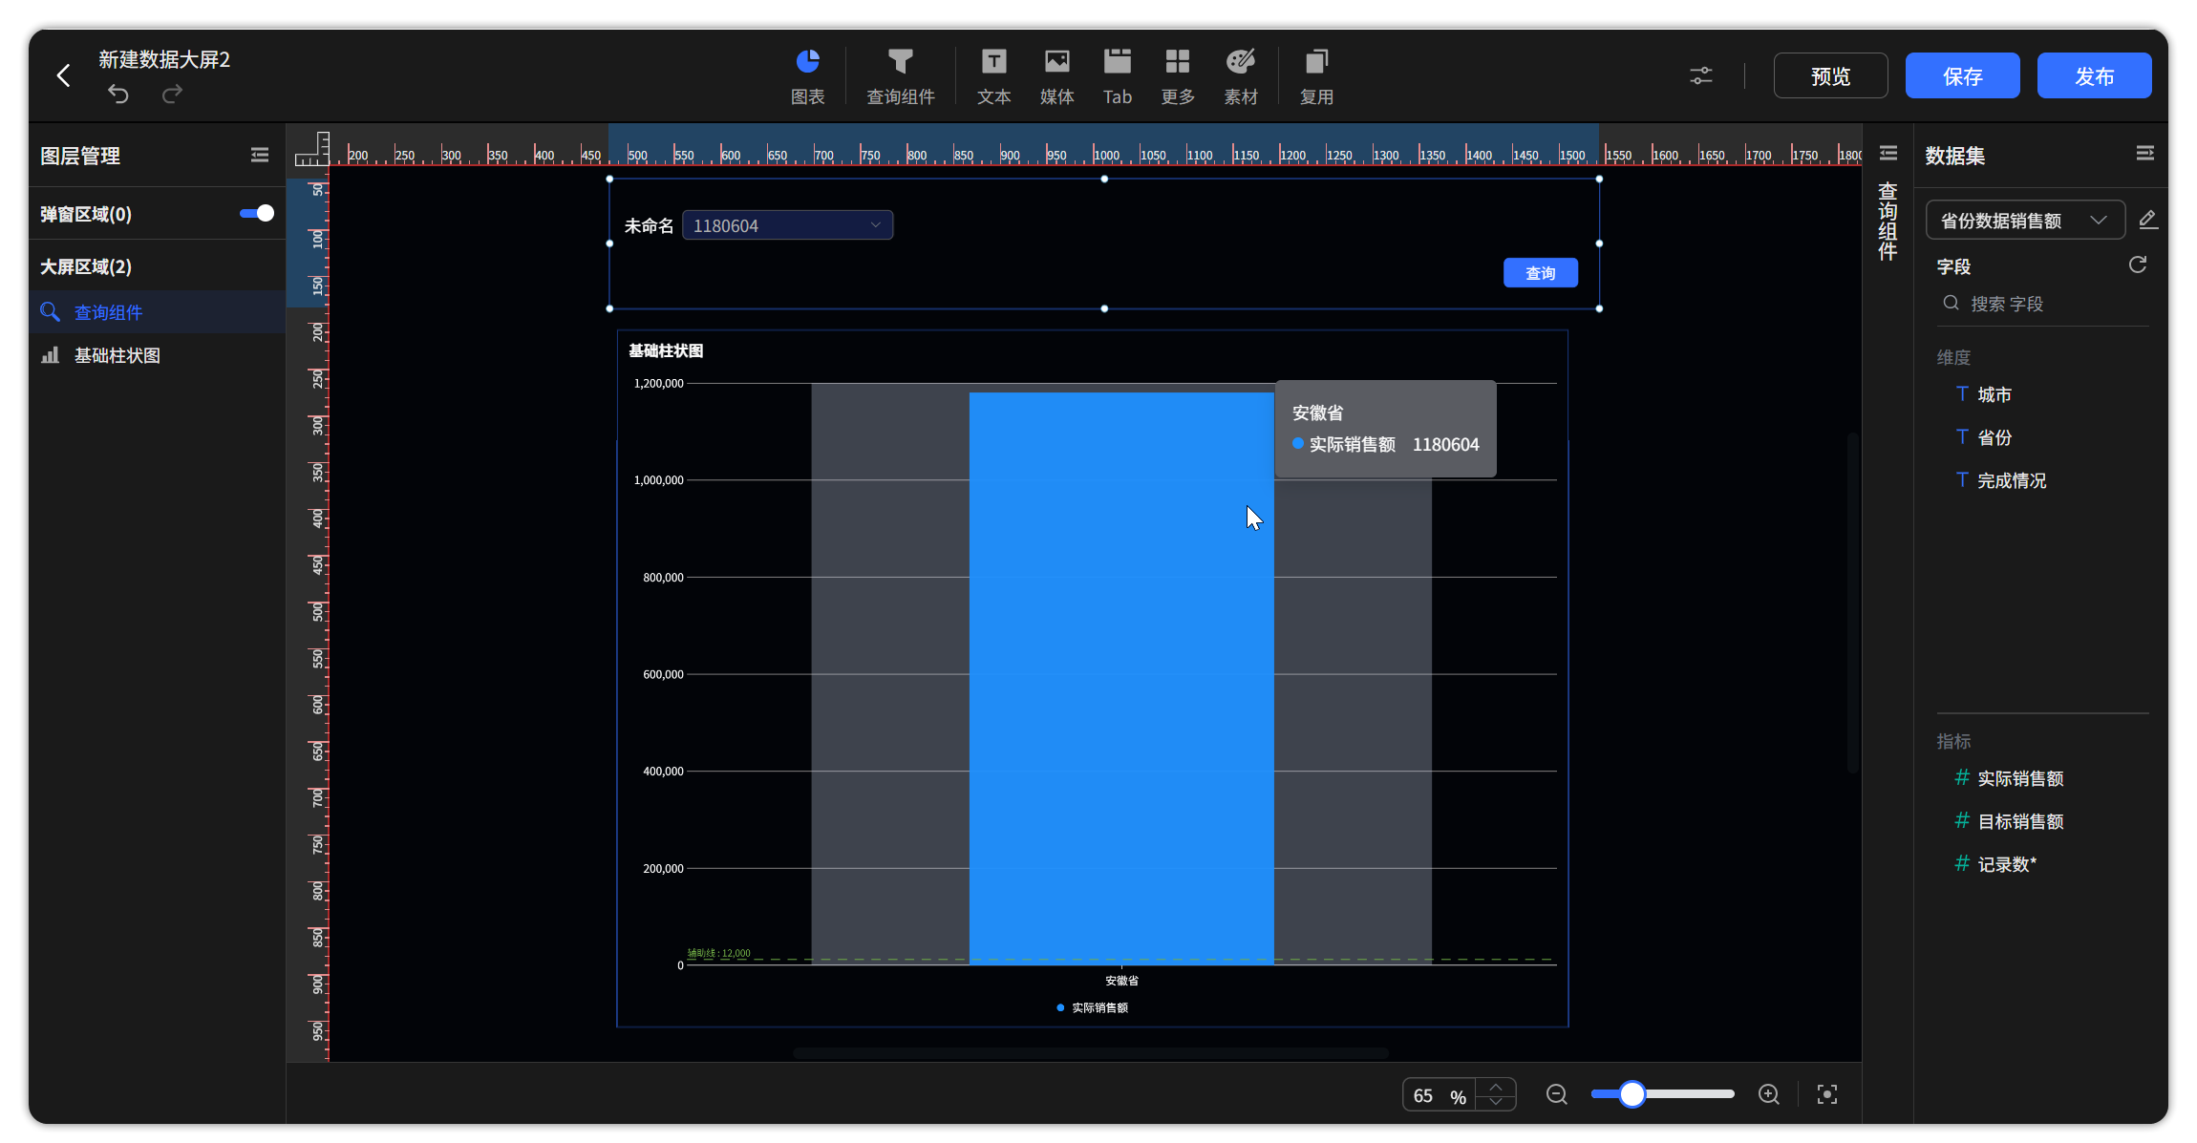Open the 素材 materials library
This screenshot has width=2197, height=1143.
coord(1241,76)
